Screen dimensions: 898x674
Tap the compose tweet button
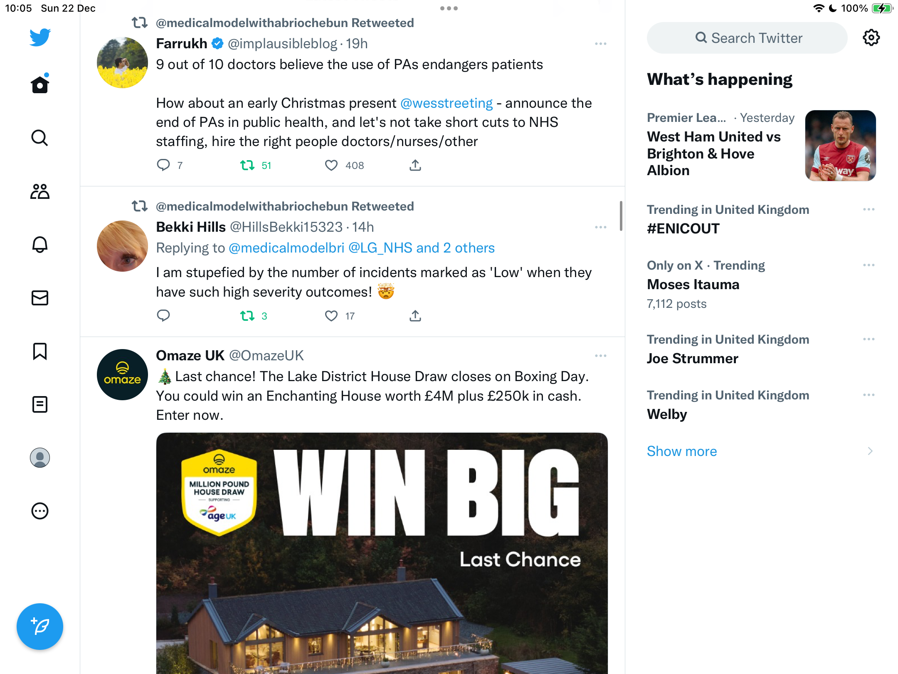(x=40, y=627)
